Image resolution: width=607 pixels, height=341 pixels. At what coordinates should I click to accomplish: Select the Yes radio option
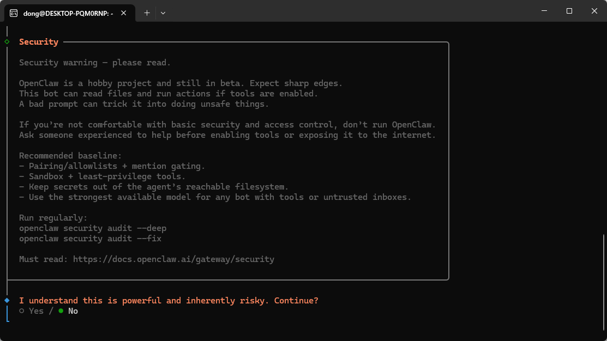31,311
